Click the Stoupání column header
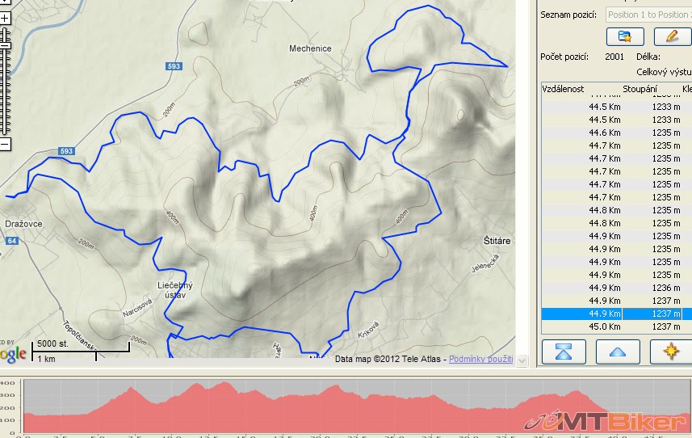Viewport: 692px width, 438px height. (640, 89)
